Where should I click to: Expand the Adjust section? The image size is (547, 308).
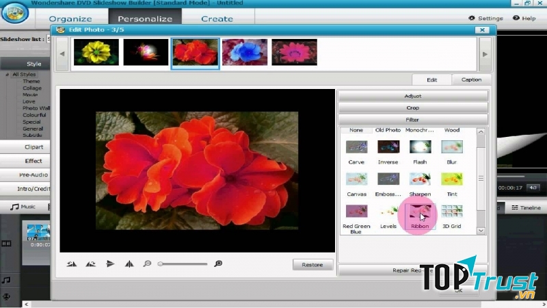tap(413, 96)
